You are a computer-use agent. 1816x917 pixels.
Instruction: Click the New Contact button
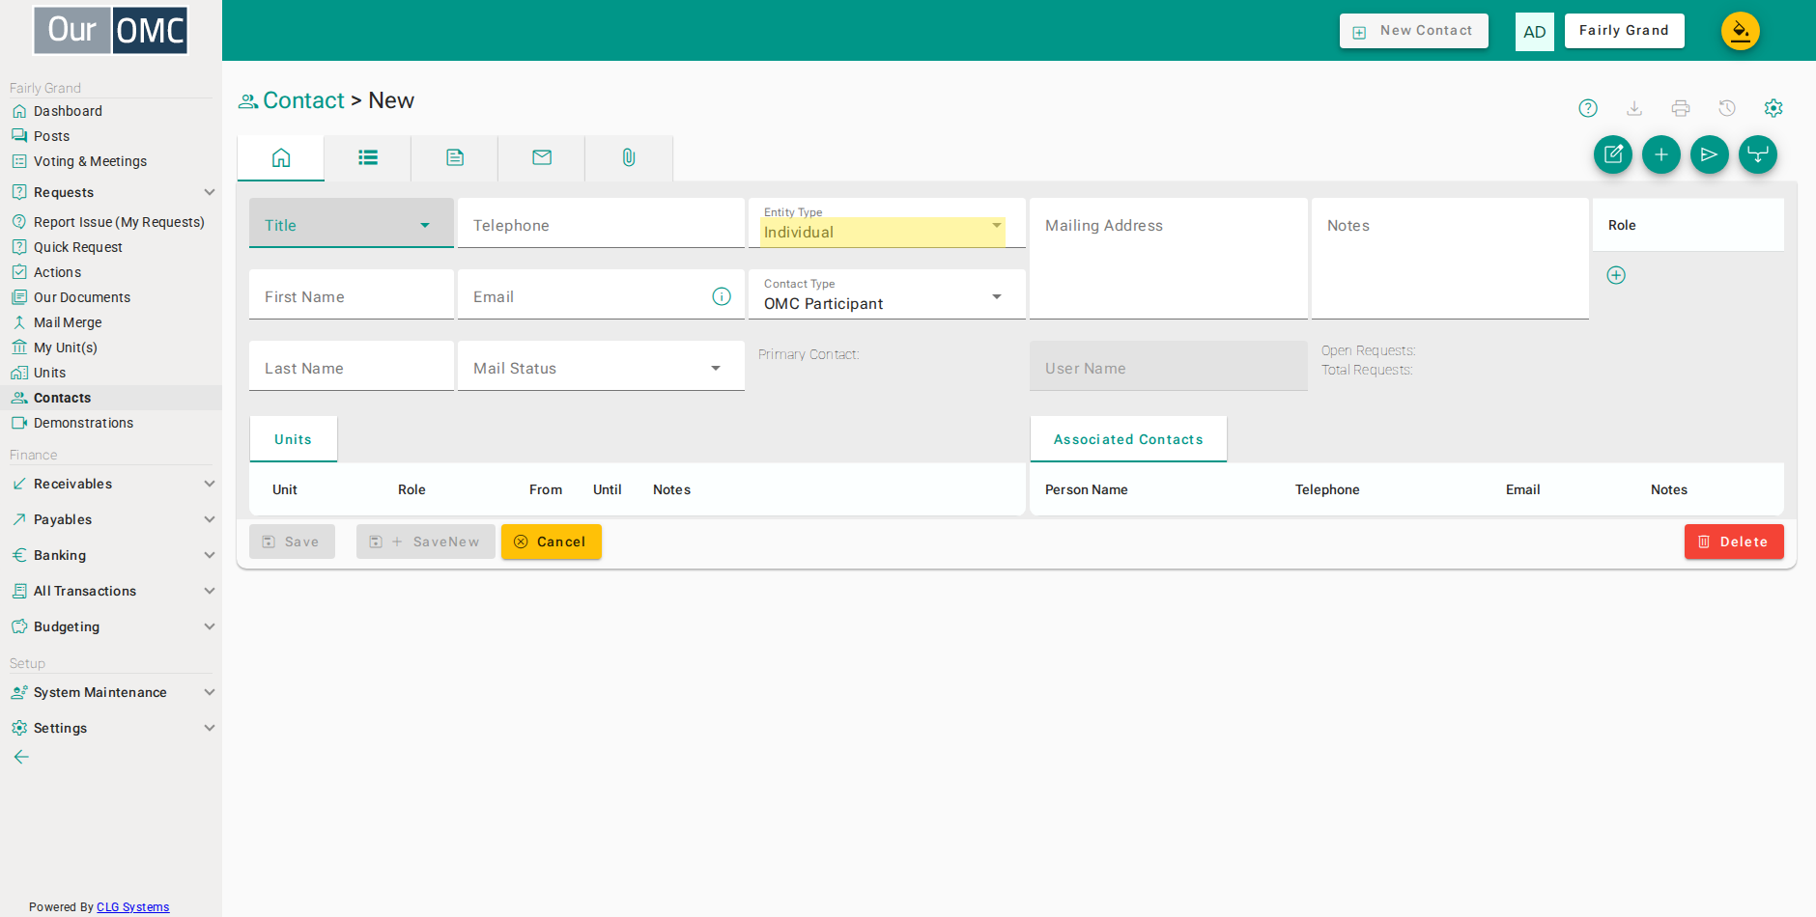(x=1414, y=31)
